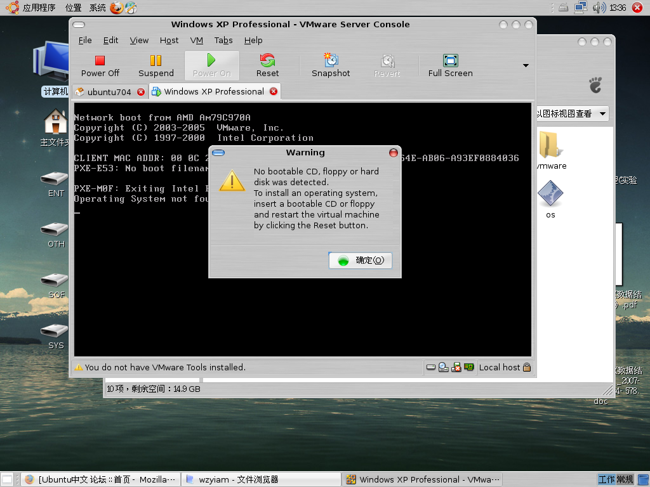
Task: Switch VM to Full Screen
Action: click(x=450, y=66)
